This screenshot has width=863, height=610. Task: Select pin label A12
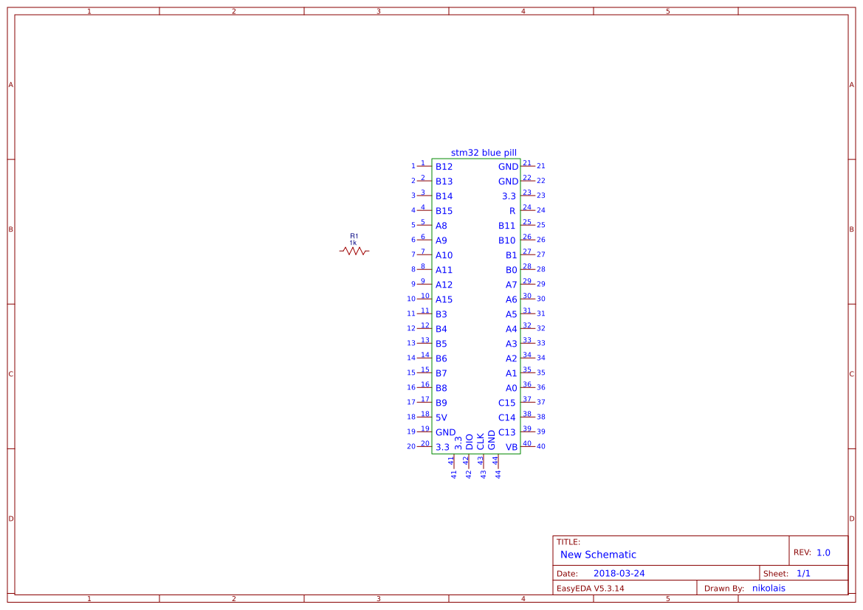click(x=444, y=285)
